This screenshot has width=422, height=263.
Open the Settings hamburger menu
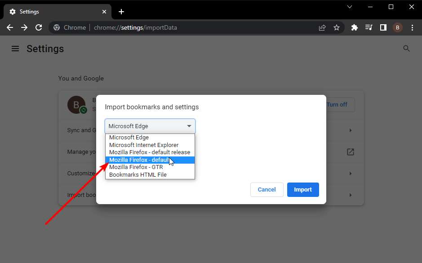pyautogui.click(x=15, y=49)
